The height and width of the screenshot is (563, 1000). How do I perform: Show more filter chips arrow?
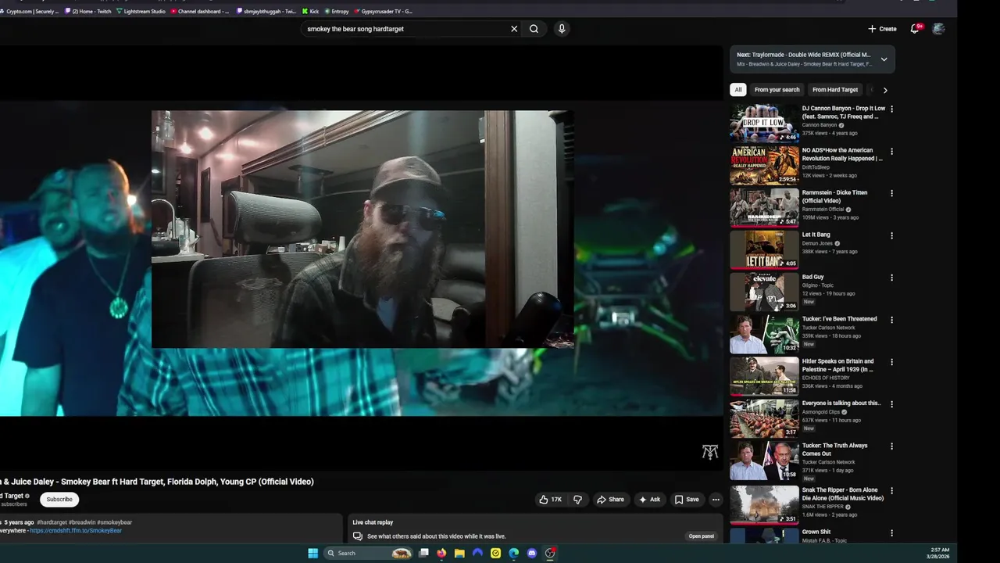pyautogui.click(x=885, y=90)
